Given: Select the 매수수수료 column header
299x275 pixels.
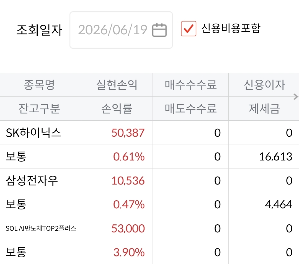Looking at the screenshot, I should (191, 85).
